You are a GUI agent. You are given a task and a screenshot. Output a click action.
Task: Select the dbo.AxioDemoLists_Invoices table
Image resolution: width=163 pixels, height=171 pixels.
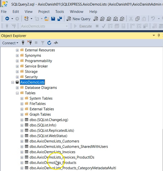tap(52, 152)
